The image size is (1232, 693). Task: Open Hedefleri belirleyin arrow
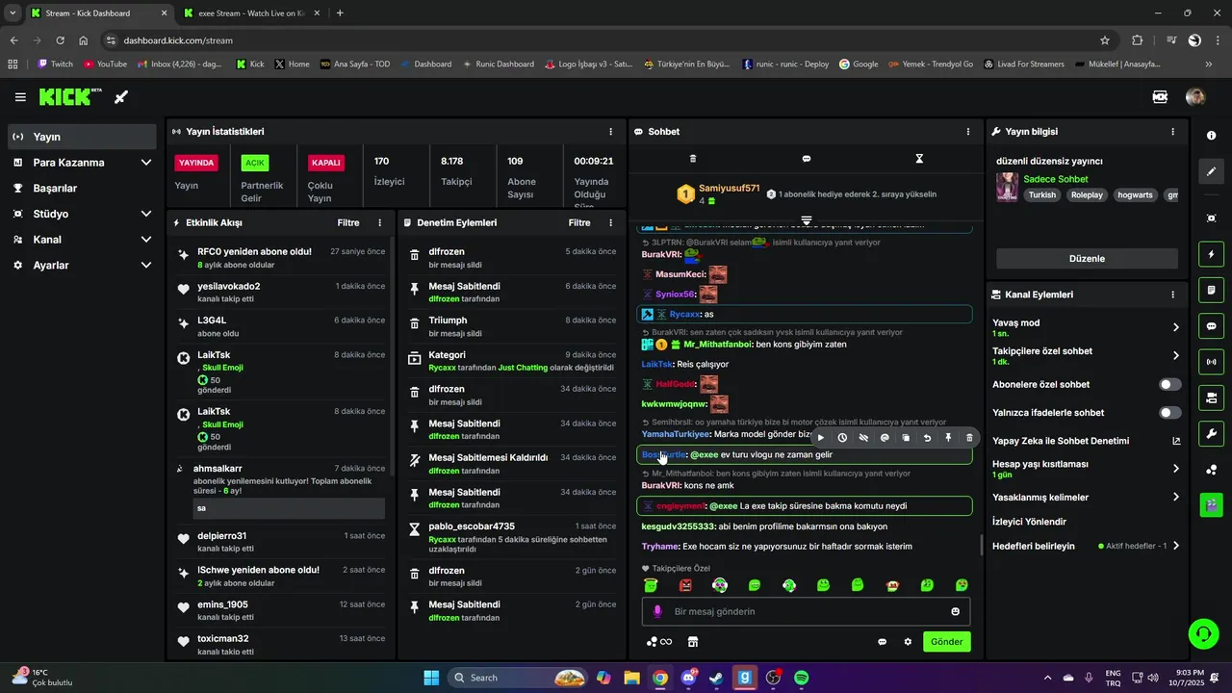coord(1175,546)
